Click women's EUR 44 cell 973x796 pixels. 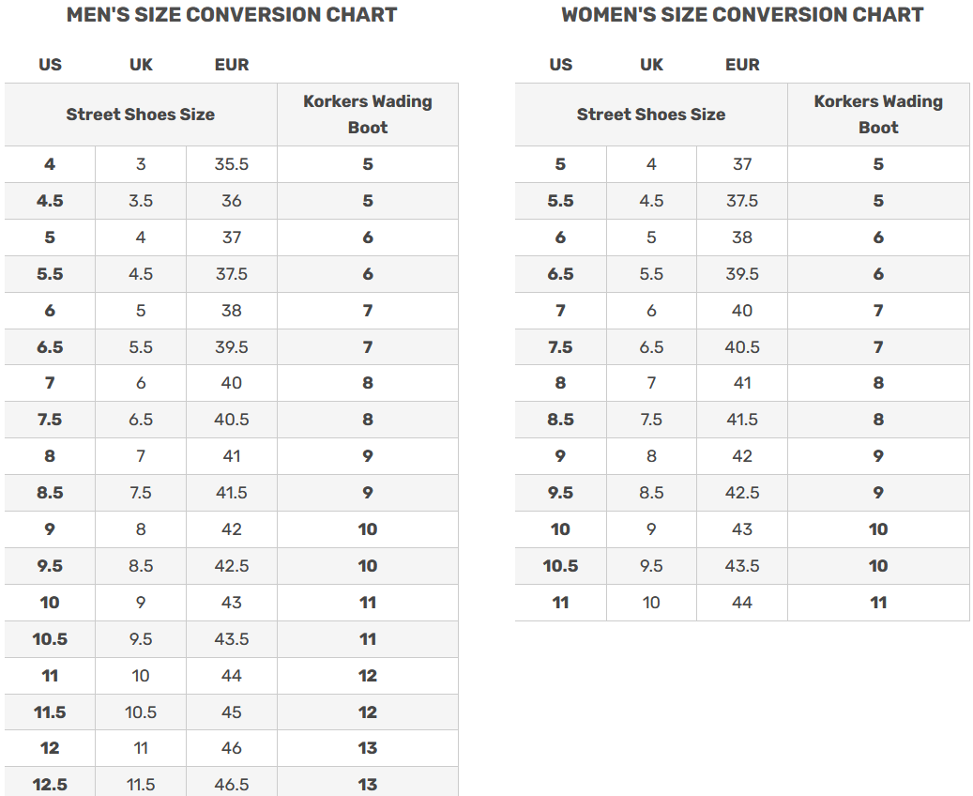[742, 603]
